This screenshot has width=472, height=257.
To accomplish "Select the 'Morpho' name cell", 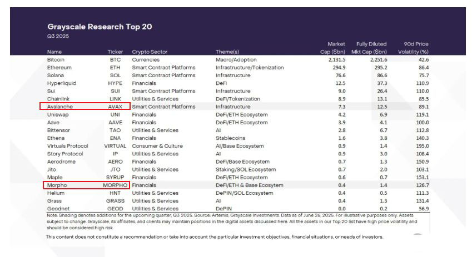I will pos(57,185).
